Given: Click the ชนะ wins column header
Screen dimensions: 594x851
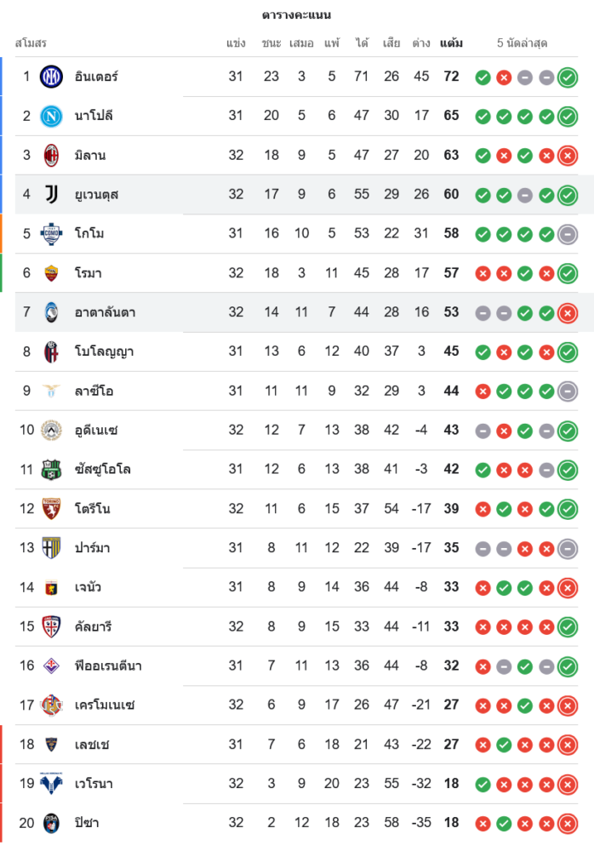Looking at the screenshot, I should tap(271, 43).
